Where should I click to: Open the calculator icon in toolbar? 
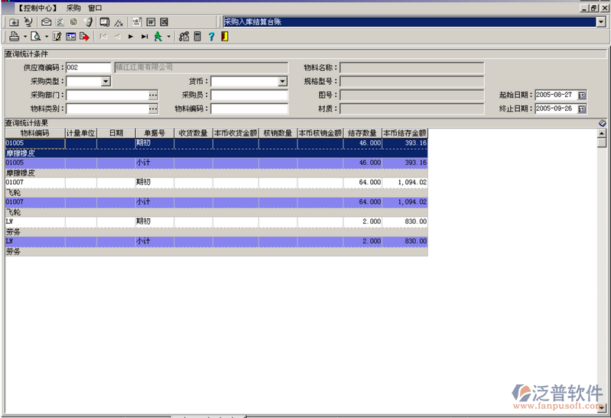coord(197,36)
